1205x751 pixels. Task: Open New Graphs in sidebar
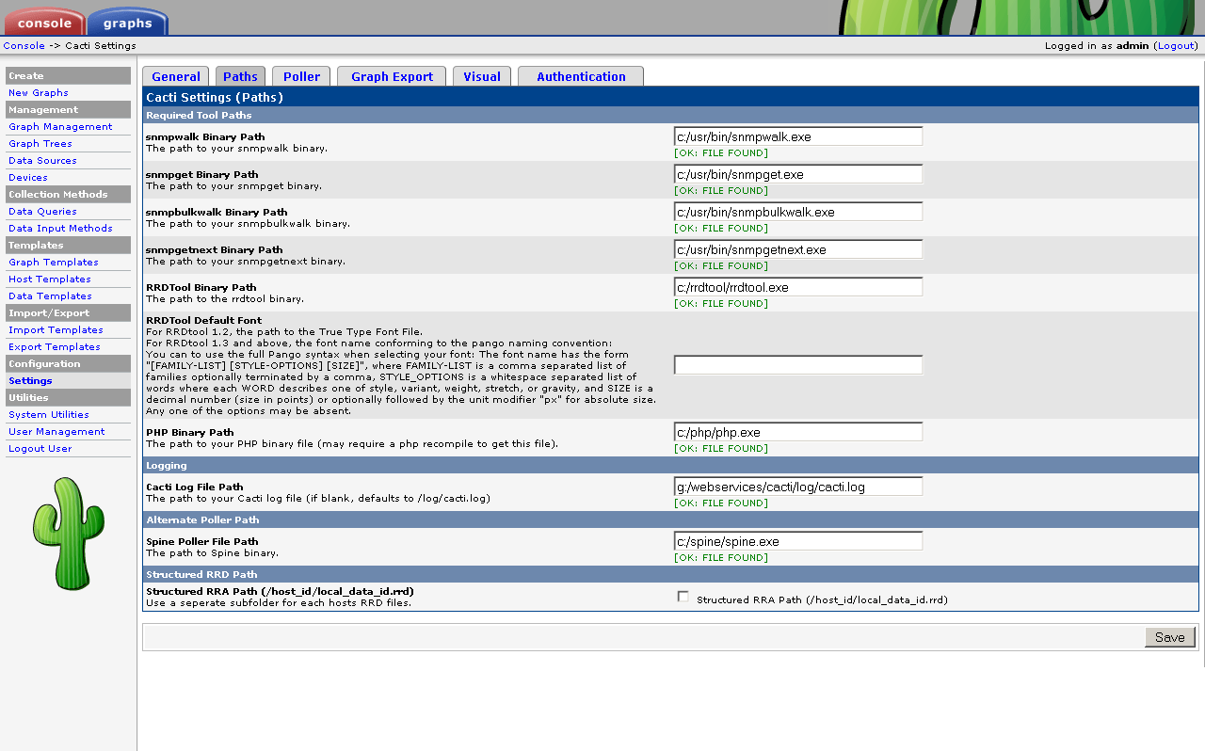(x=39, y=93)
